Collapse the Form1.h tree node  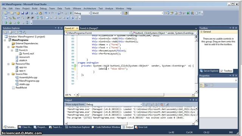(12, 50)
